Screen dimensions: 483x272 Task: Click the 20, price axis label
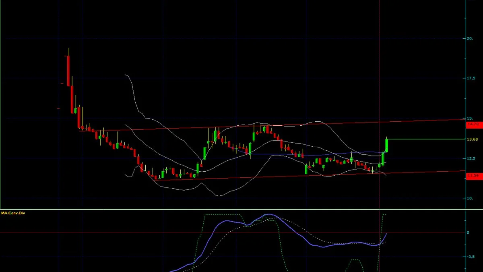[x=469, y=39]
